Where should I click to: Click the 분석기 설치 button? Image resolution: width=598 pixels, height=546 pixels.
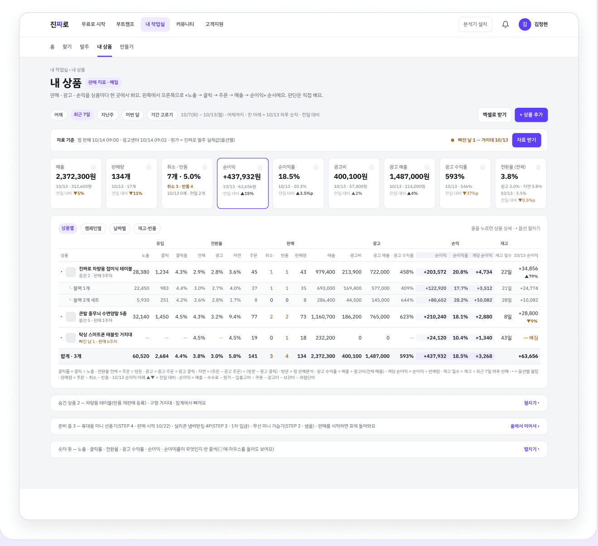[475, 24]
